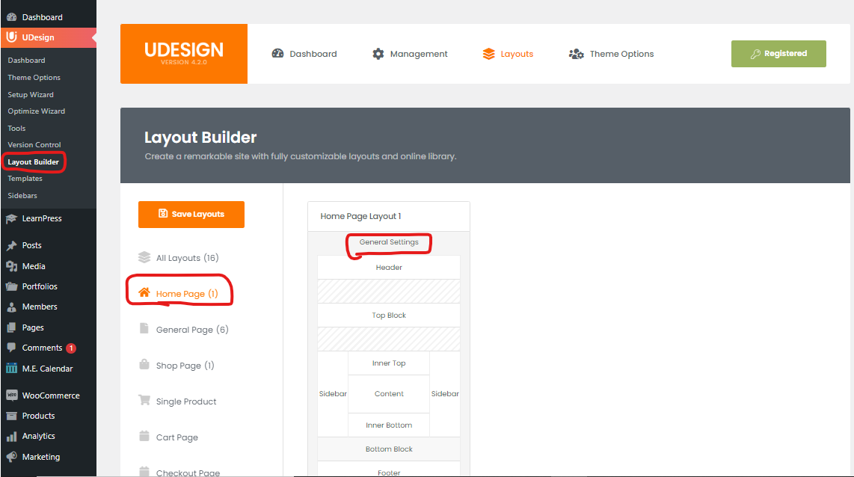Viewport: 854px width, 477px height.
Task: Click the Save Layouts disk icon
Action: (x=163, y=213)
